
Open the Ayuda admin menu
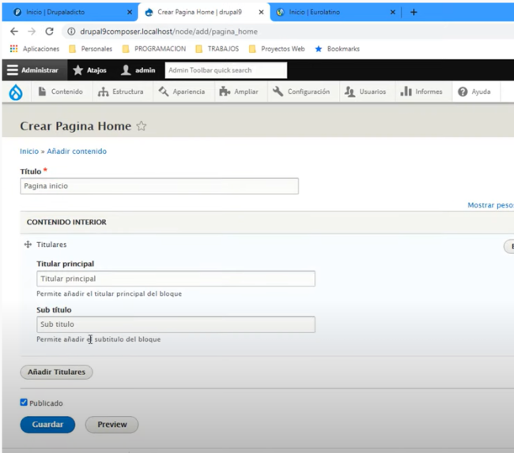tap(474, 92)
